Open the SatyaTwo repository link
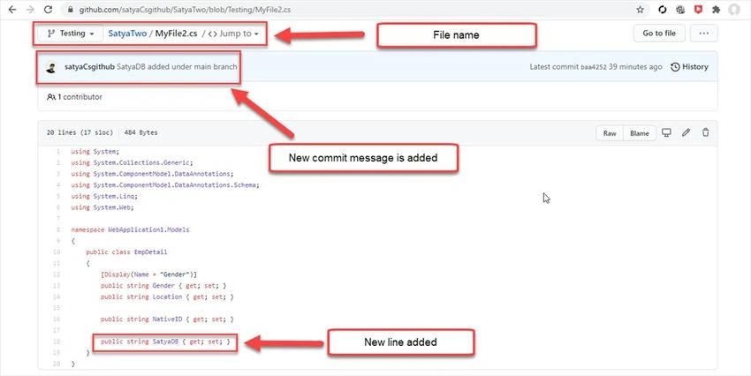 [x=127, y=34]
